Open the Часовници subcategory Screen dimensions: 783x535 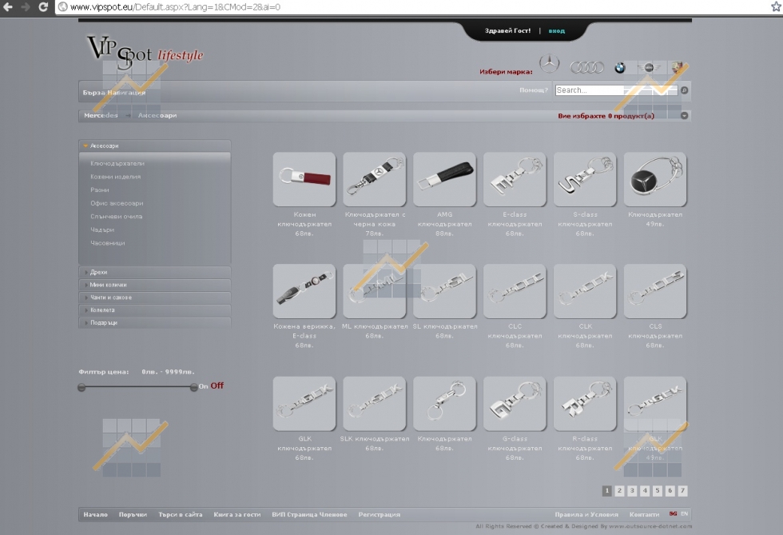pos(107,243)
